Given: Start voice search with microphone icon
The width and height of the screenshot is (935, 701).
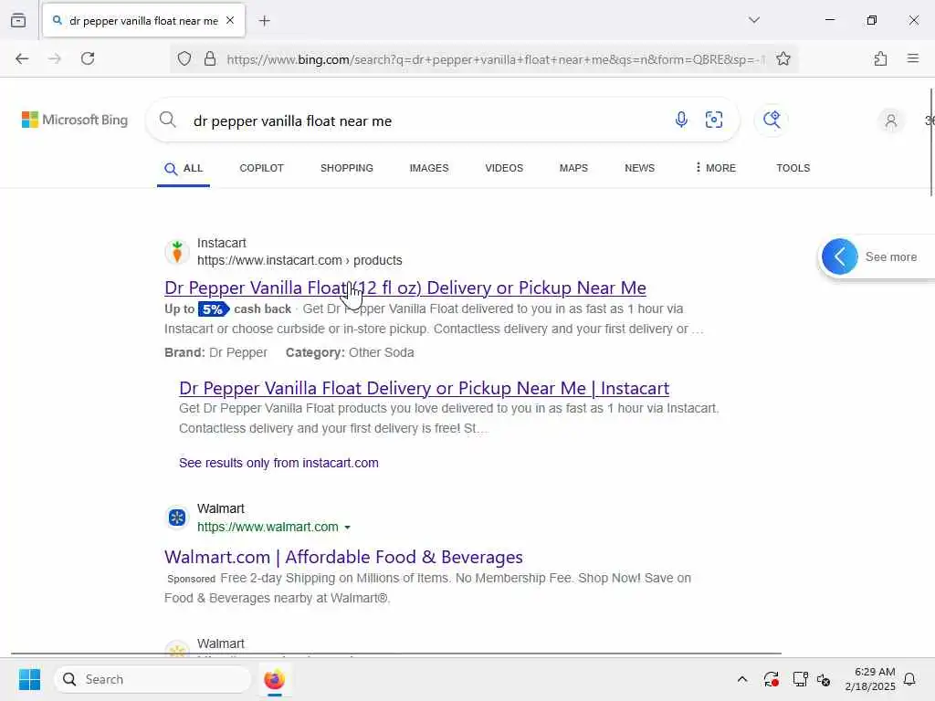Looking at the screenshot, I should click(681, 120).
